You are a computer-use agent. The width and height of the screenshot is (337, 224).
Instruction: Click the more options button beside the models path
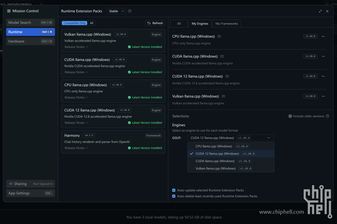(x=41, y=4)
